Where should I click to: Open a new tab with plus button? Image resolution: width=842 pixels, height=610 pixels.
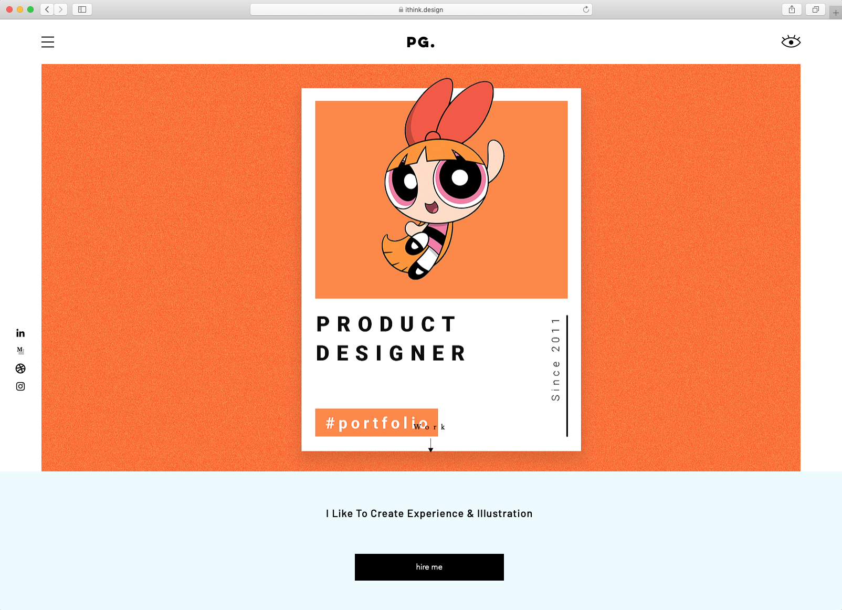pyautogui.click(x=836, y=13)
